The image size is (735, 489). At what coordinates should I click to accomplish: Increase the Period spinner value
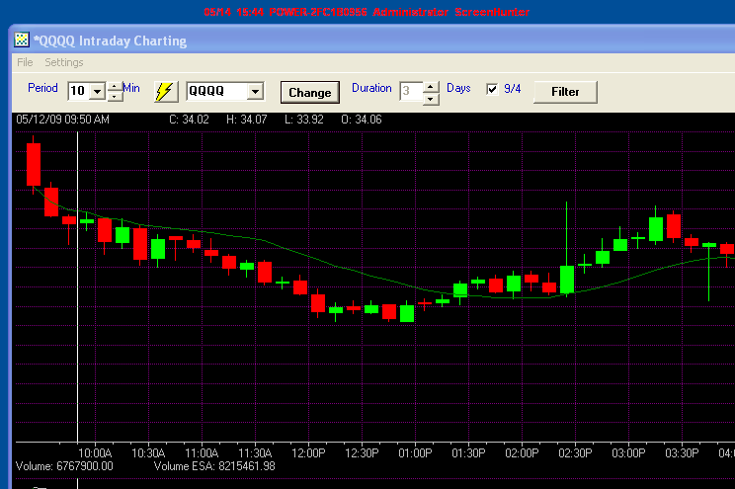pyautogui.click(x=115, y=86)
